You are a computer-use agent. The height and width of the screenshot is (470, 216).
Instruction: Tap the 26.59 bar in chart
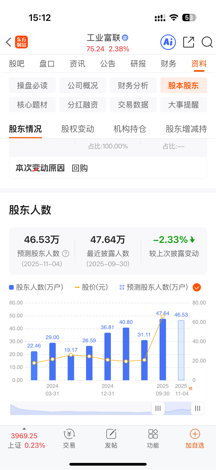pos(89,363)
